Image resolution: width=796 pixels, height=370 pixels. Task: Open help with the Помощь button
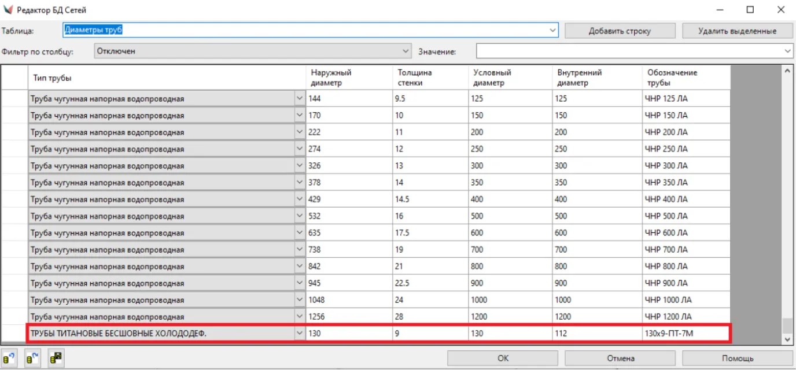(738, 358)
